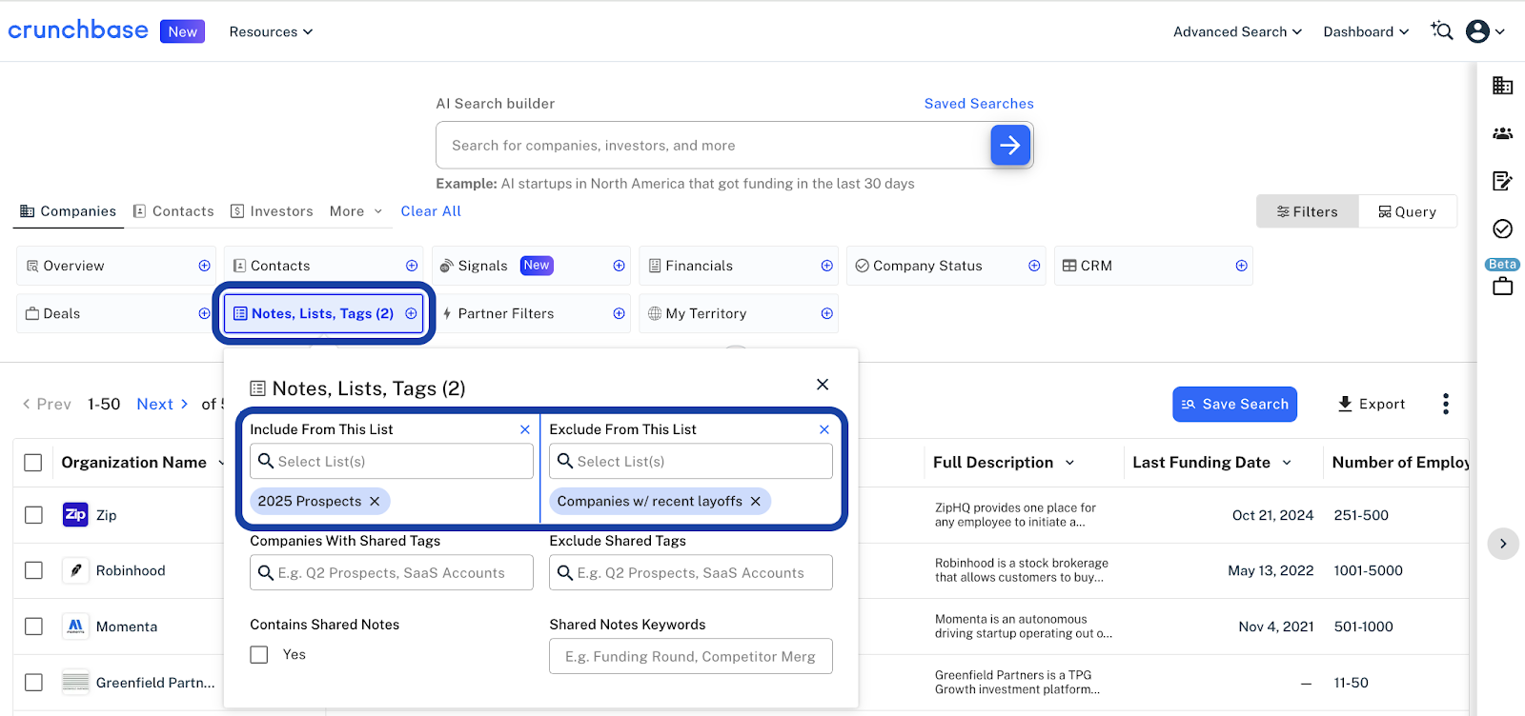Open the Overview filter category
The width and height of the screenshot is (1525, 716).
coord(116,266)
